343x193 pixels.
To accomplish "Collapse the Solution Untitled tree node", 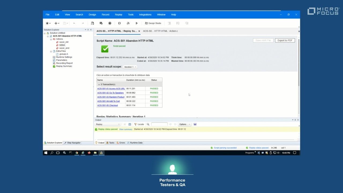I will click(45, 33).
